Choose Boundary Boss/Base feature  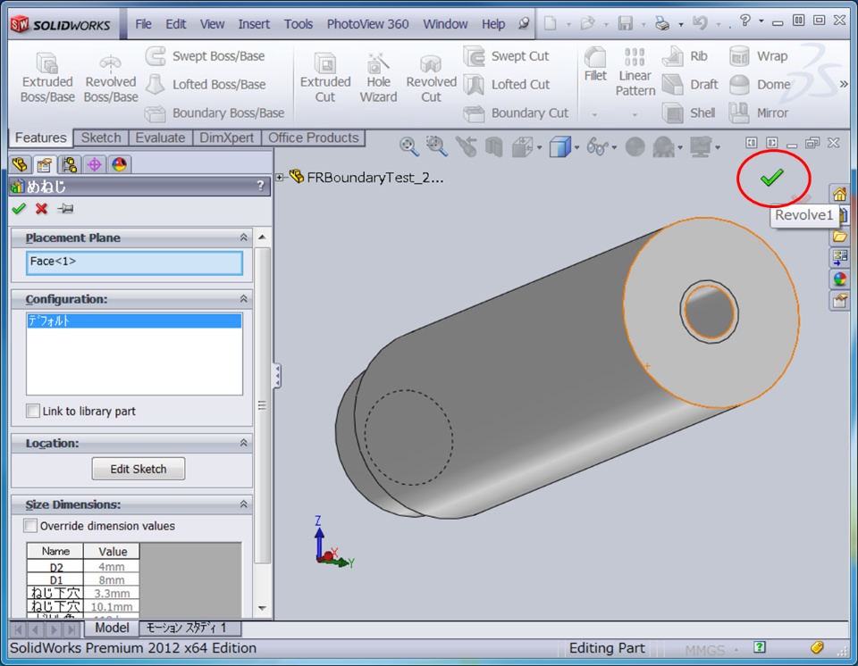point(214,112)
